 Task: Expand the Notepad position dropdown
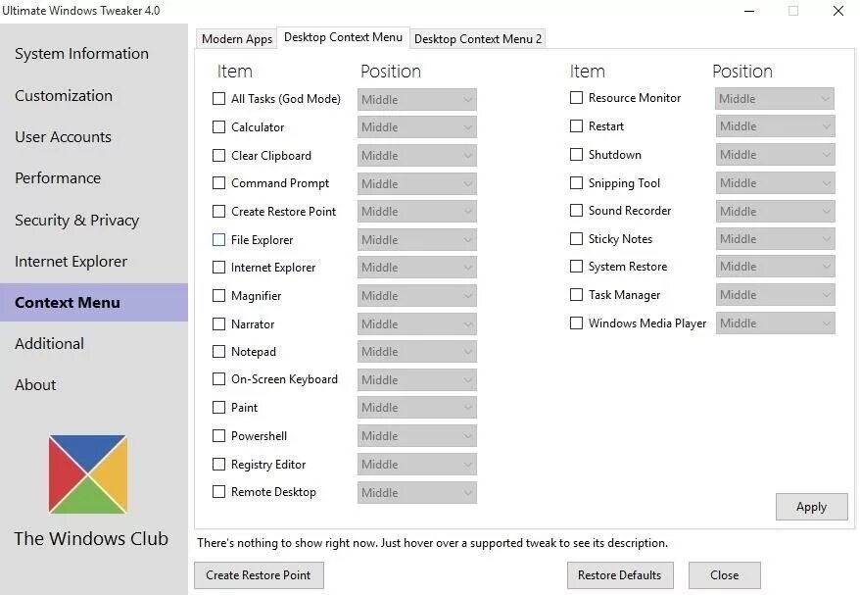pyautogui.click(x=417, y=352)
